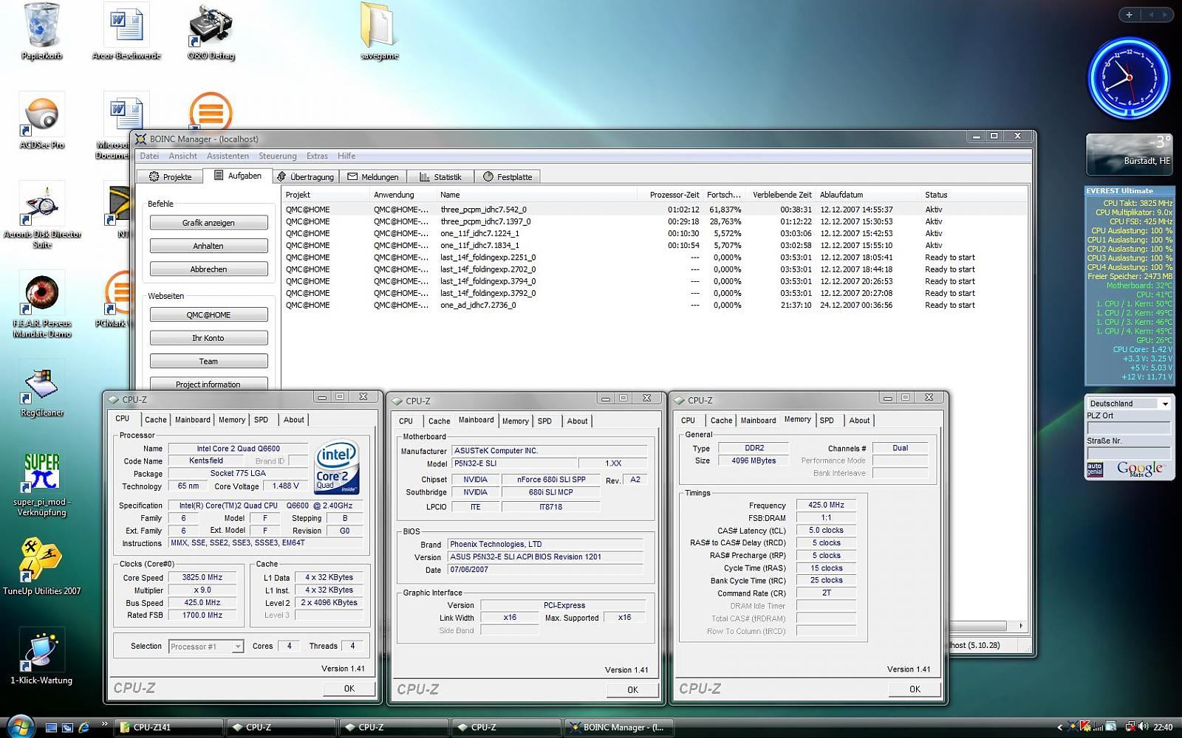Click the plus button on the sidebar top

(x=1129, y=14)
